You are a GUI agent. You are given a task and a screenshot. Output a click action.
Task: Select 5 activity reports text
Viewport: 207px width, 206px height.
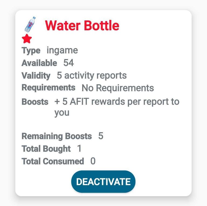click(92, 75)
